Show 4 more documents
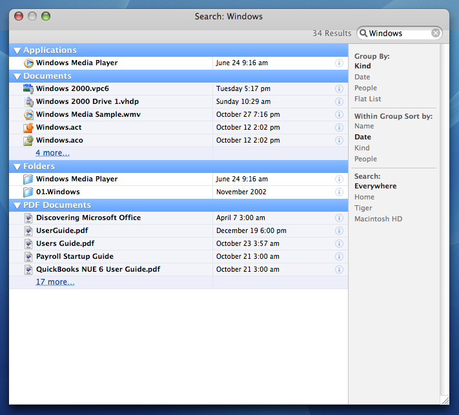This screenshot has width=459, height=415. click(52, 153)
